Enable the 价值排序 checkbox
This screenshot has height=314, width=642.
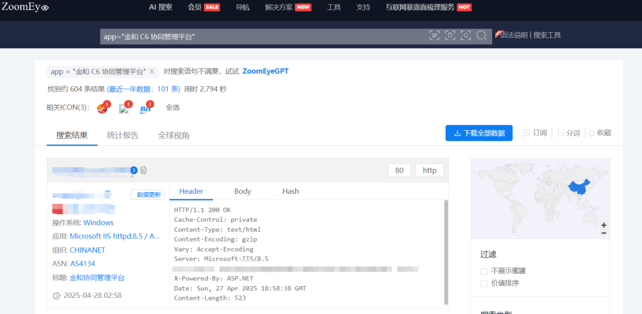click(484, 283)
